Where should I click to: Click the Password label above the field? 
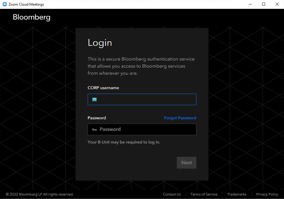97,118
